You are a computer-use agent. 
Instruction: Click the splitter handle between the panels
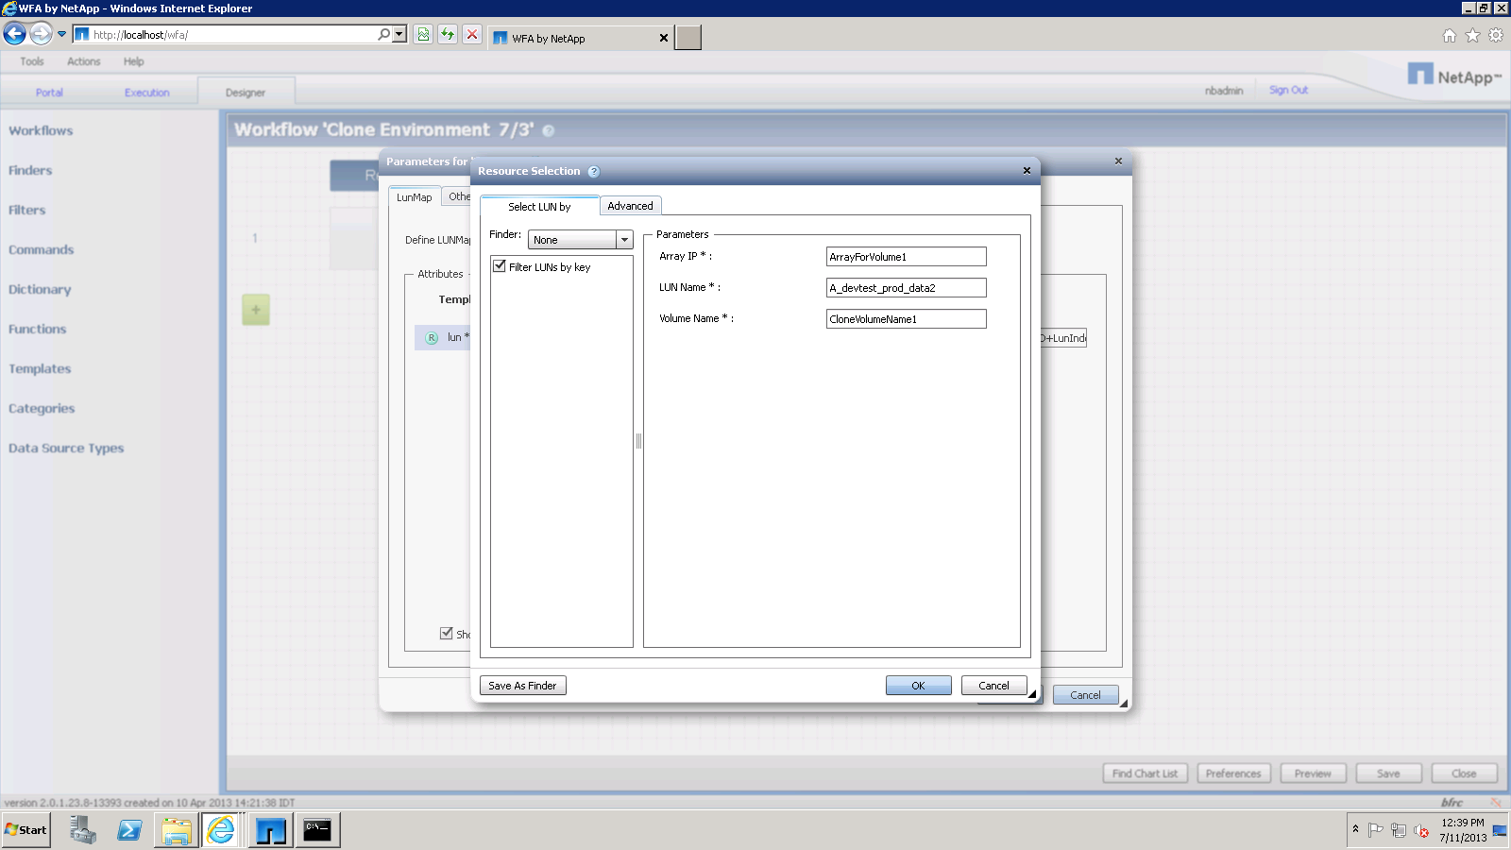638,441
